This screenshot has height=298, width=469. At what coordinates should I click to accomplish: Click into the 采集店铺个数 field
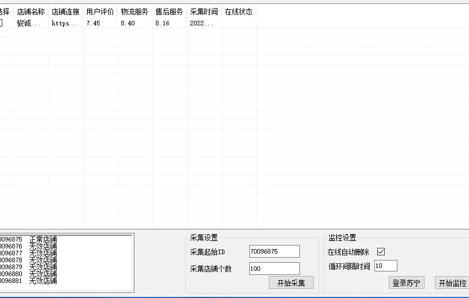[x=274, y=269]
